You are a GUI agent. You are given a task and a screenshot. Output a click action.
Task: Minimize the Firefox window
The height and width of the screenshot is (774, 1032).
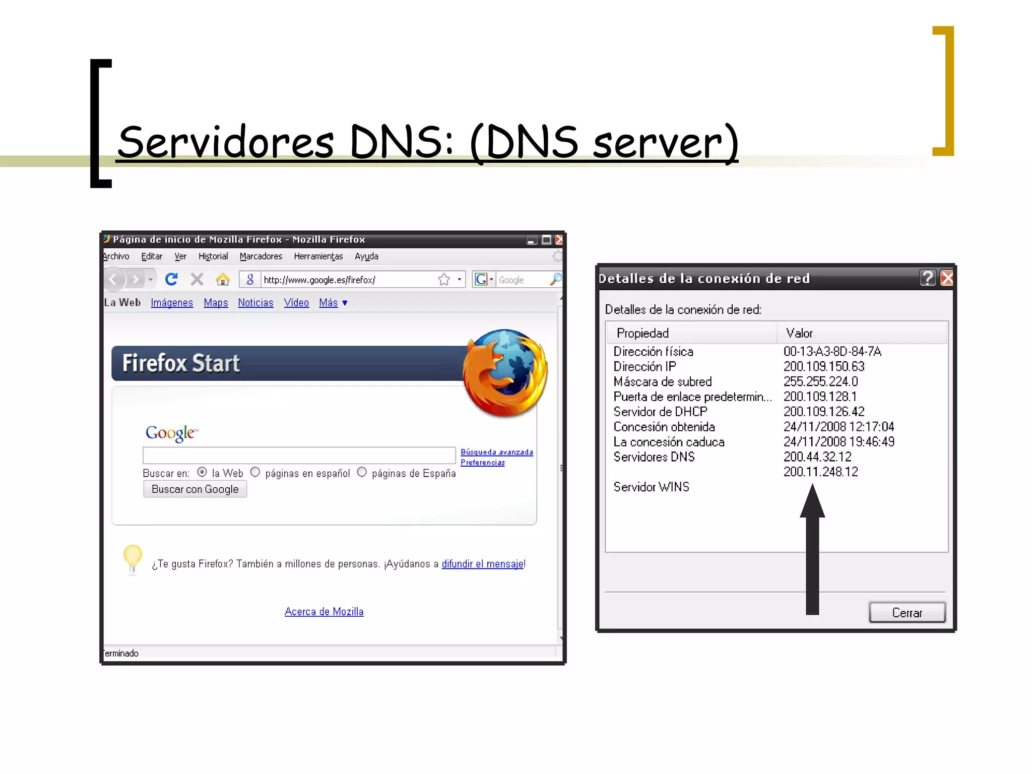pyautogui.click(x=531, y=240)
